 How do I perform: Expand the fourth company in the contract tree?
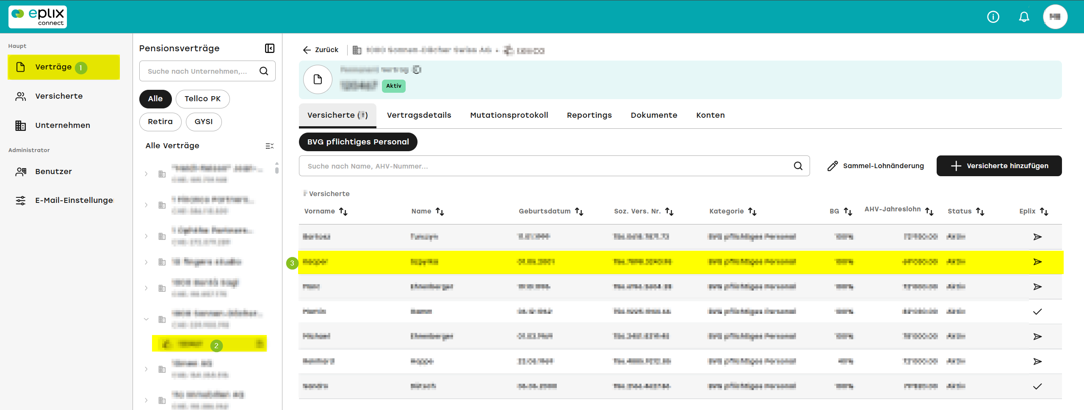(146, 262)
